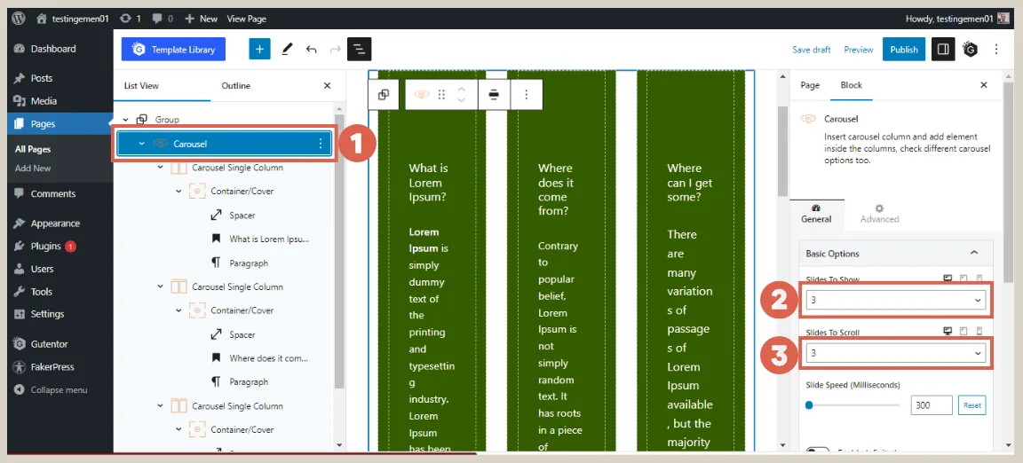Click the Group parent-block icon in the block toolbar
The image size is (1023, 463).
pos(384,95)
